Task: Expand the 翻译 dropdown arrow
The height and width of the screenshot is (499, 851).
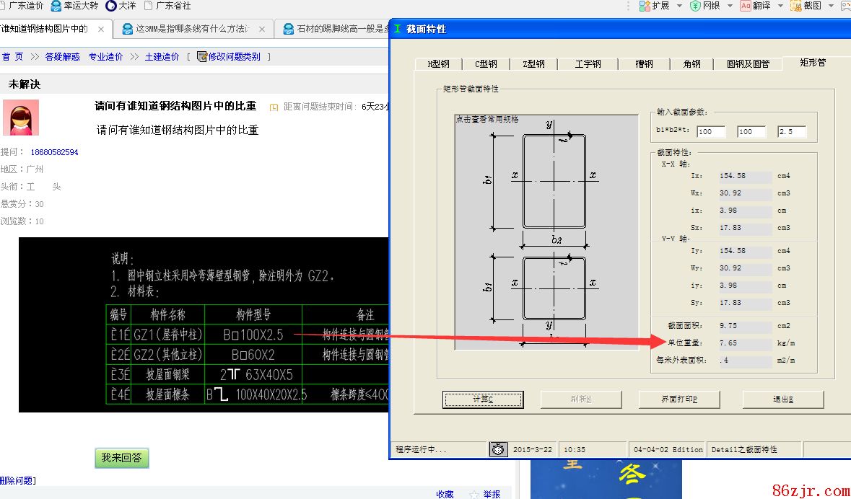Action: 780,6
